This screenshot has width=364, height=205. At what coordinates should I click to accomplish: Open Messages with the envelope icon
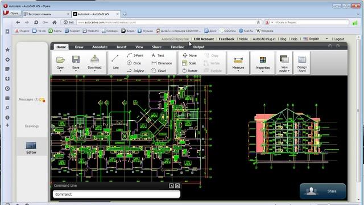pos(42,100)
